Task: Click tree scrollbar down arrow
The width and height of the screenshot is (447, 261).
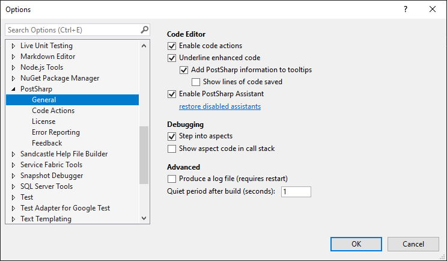Action: [x=144, y=218]
